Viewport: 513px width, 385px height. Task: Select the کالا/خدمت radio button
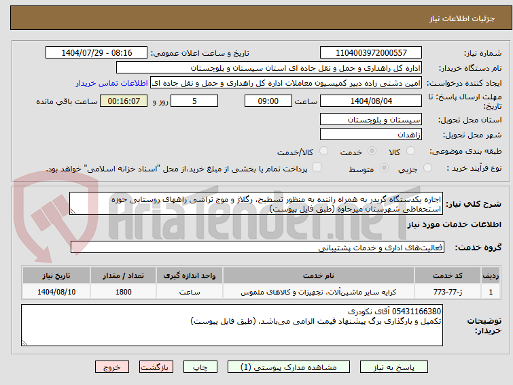click(323, 151)
